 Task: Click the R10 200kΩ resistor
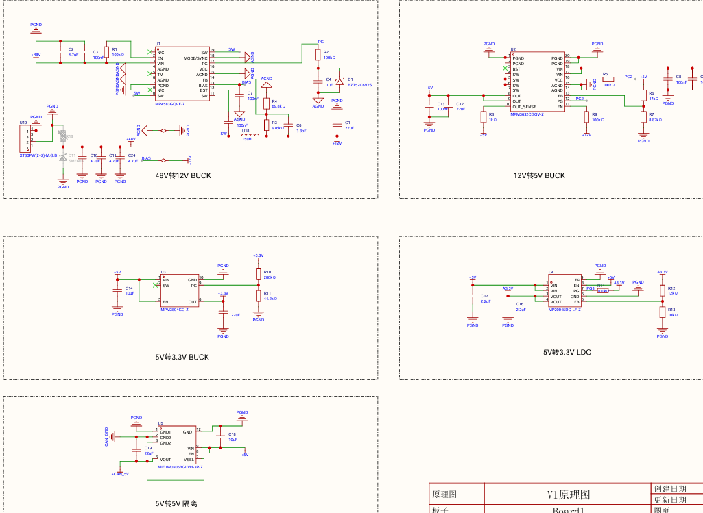(x=259, y=274)
